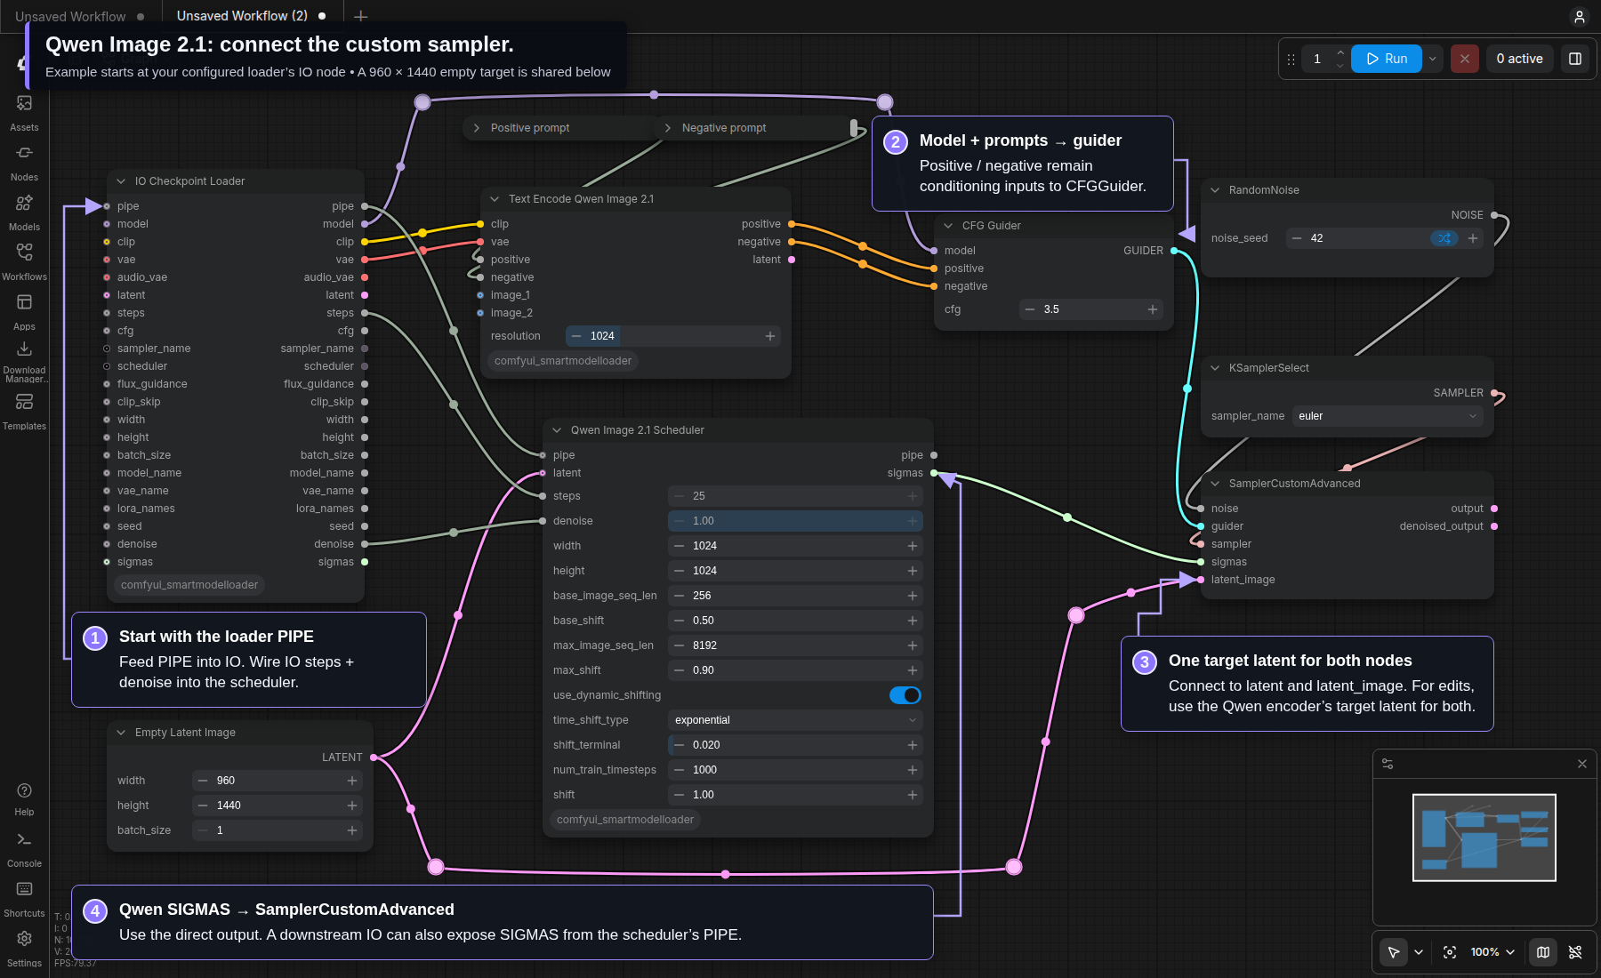This screenshot has width=1601, height=978.
Task: Open the zoom level 100% dropdown
Action: 1492,952
